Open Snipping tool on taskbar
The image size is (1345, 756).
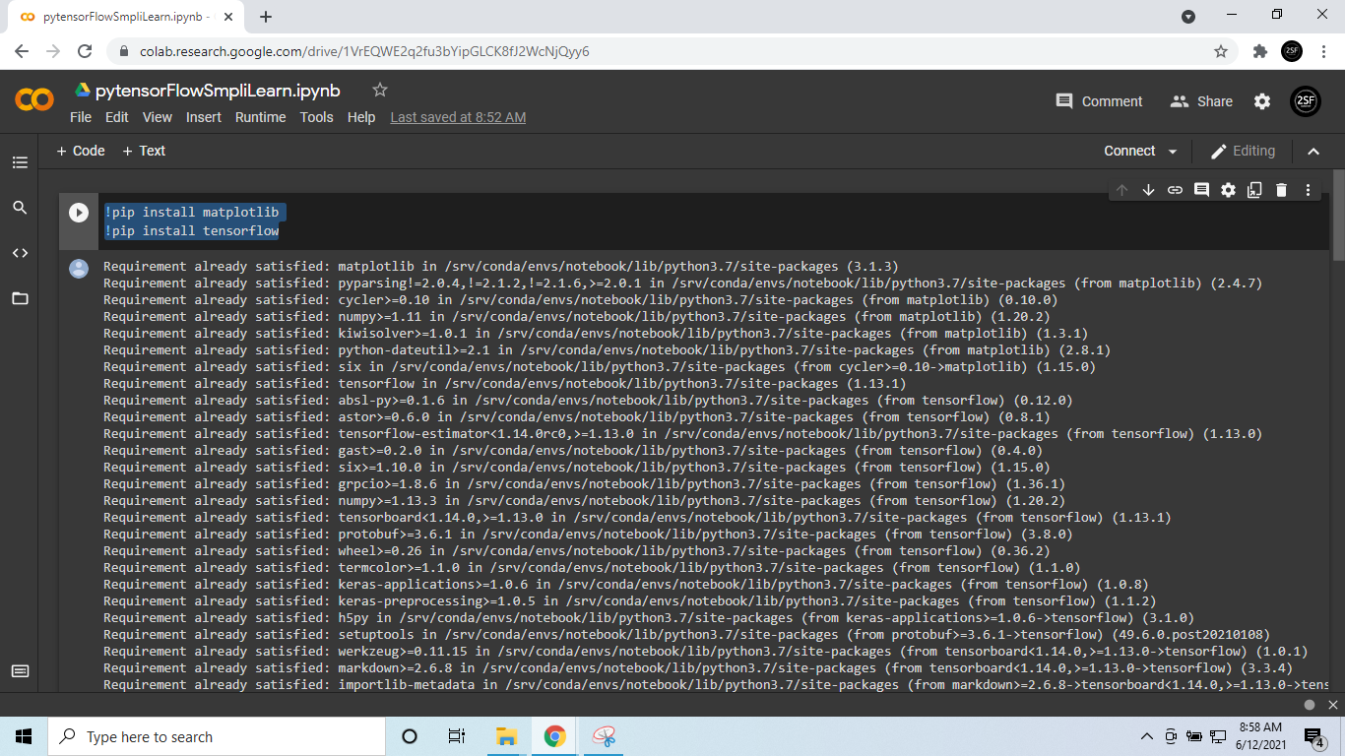[604, 736]
